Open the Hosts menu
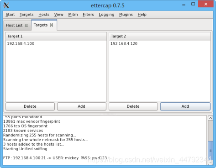The width and height of the screenshot is (216, 168). click(x=44, y=15)
